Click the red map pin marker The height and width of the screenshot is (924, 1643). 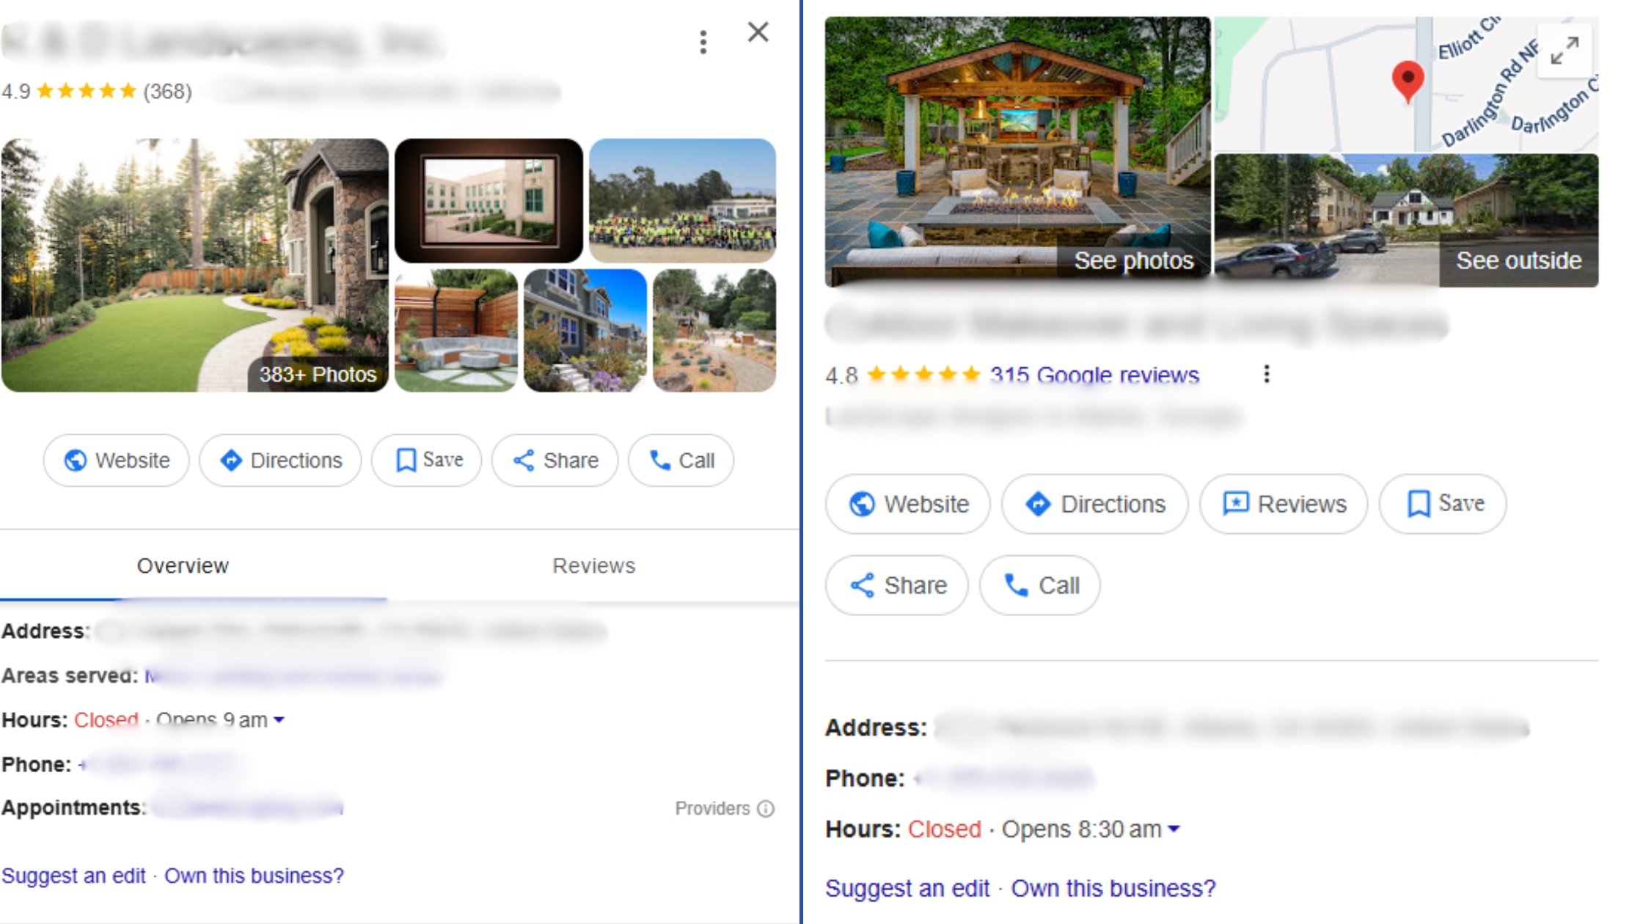click(1408, 81)
